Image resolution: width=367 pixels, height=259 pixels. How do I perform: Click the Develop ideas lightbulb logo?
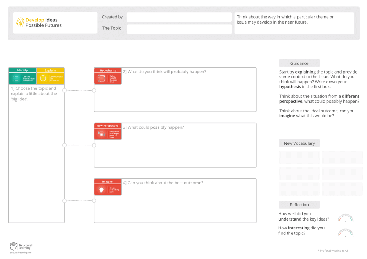(x=20, y=22)
